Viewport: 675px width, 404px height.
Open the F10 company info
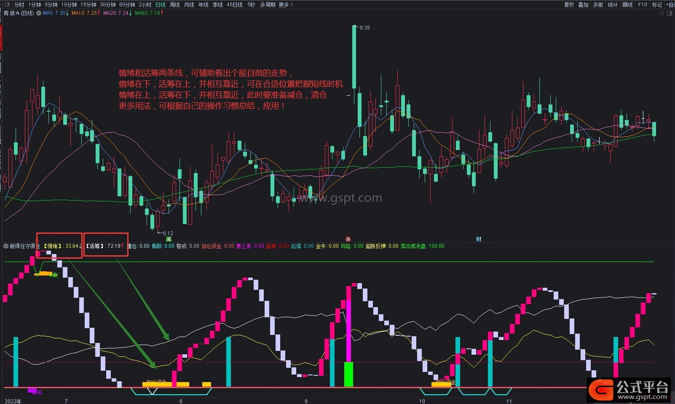click(x=643, y=5)
